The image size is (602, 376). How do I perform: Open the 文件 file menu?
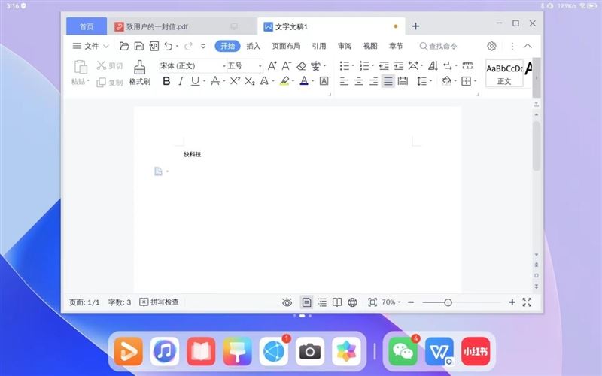click(x=86, y=46)
